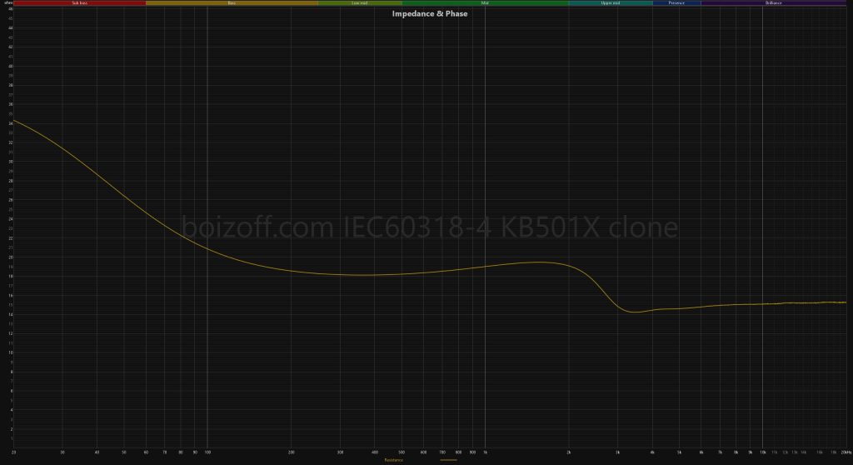Click the 34 ohm y-axis label

click(x=10, y=123)
